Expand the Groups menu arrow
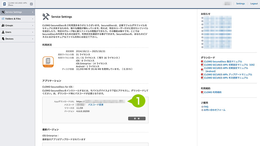The image size is (260, 146). pos(33,25)
